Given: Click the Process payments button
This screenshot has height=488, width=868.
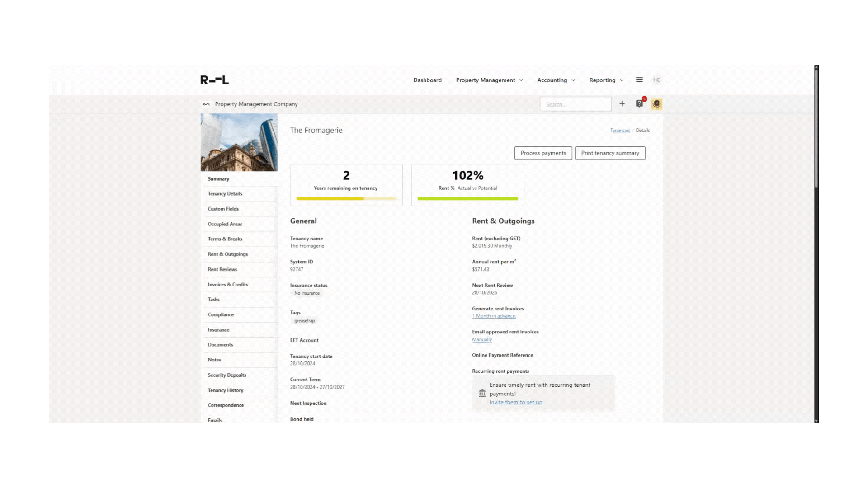Looking at the screenshot, I should pyautogui.click(x=543, y=153).
